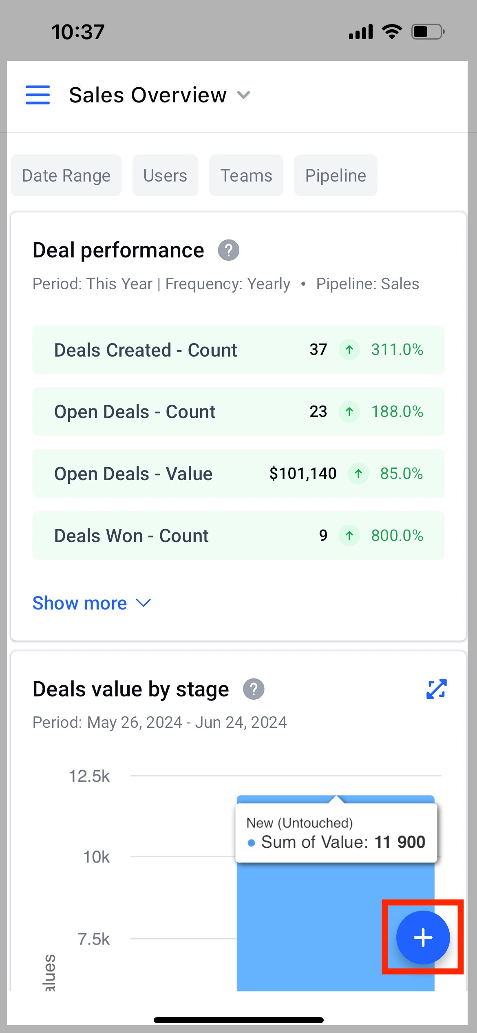Open the Users filter
The width and height of the screenshot is (477, 1033).
pos(165,175)
